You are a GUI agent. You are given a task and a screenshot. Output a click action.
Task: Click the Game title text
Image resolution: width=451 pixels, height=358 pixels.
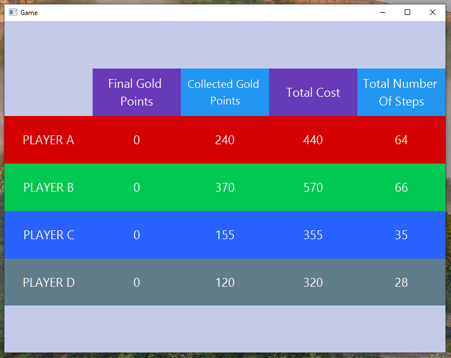click(x=29, y=13)
